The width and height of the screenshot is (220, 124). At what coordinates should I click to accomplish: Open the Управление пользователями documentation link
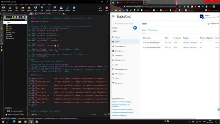point(122,110)
